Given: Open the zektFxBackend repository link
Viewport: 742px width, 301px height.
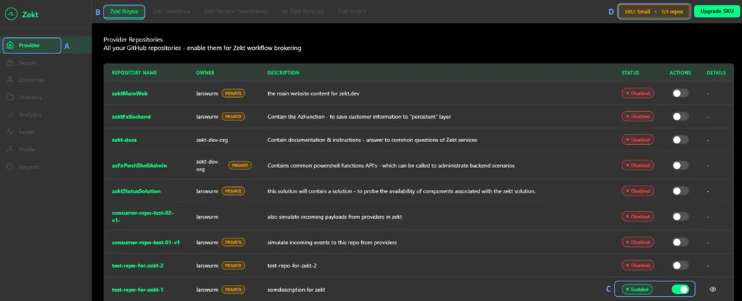Looking at the screenshot, I should (131, 116).
